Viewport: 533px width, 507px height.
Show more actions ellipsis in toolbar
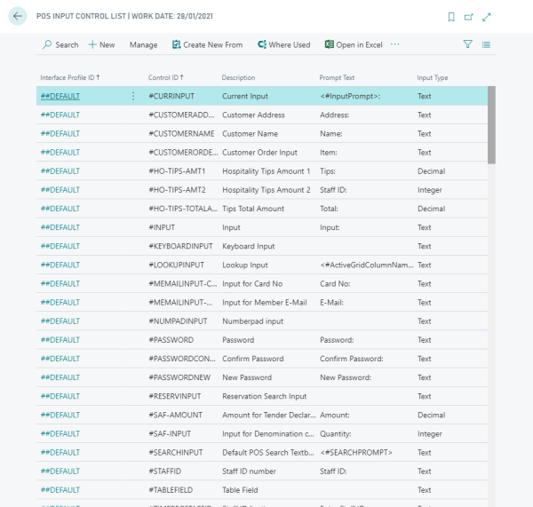(x=395, y=44)
